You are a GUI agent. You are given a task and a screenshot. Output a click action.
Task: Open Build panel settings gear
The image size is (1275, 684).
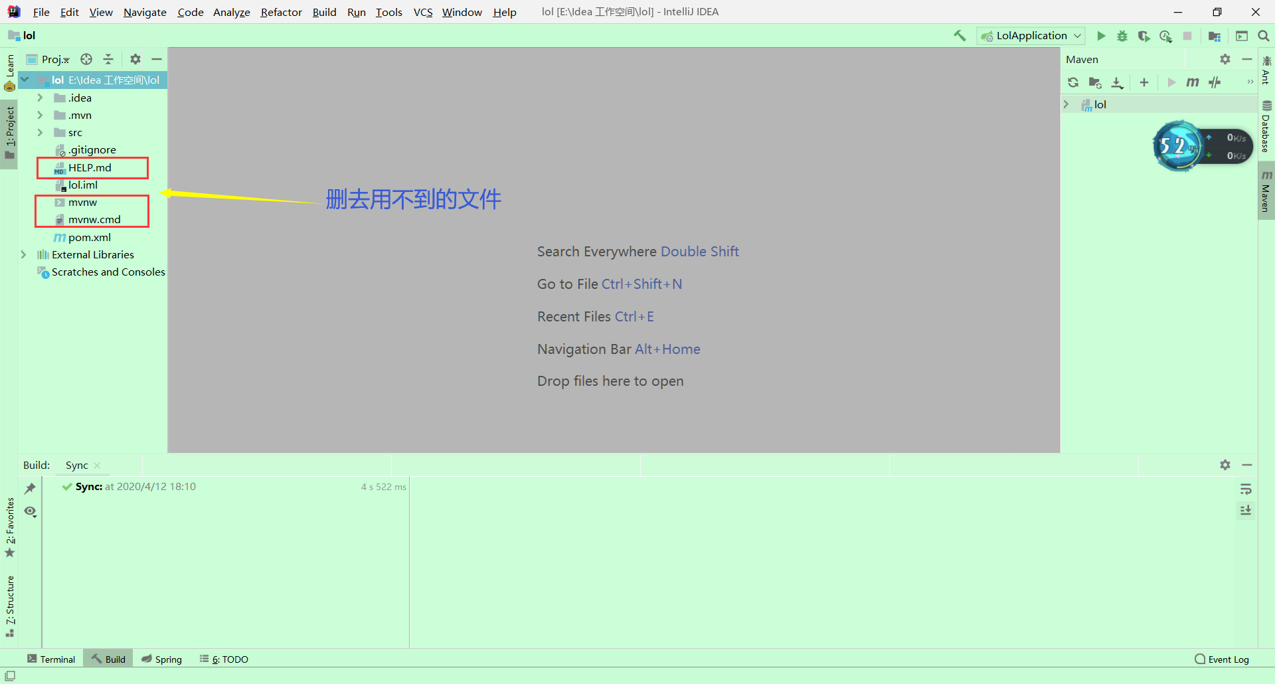pos(1225,465)
